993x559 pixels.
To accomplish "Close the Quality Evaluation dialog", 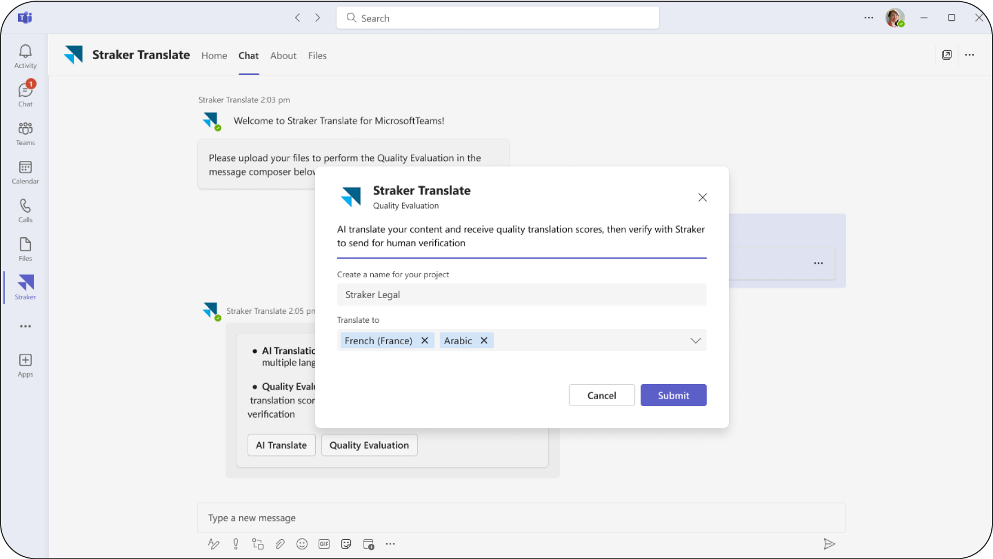I will 703,197.
